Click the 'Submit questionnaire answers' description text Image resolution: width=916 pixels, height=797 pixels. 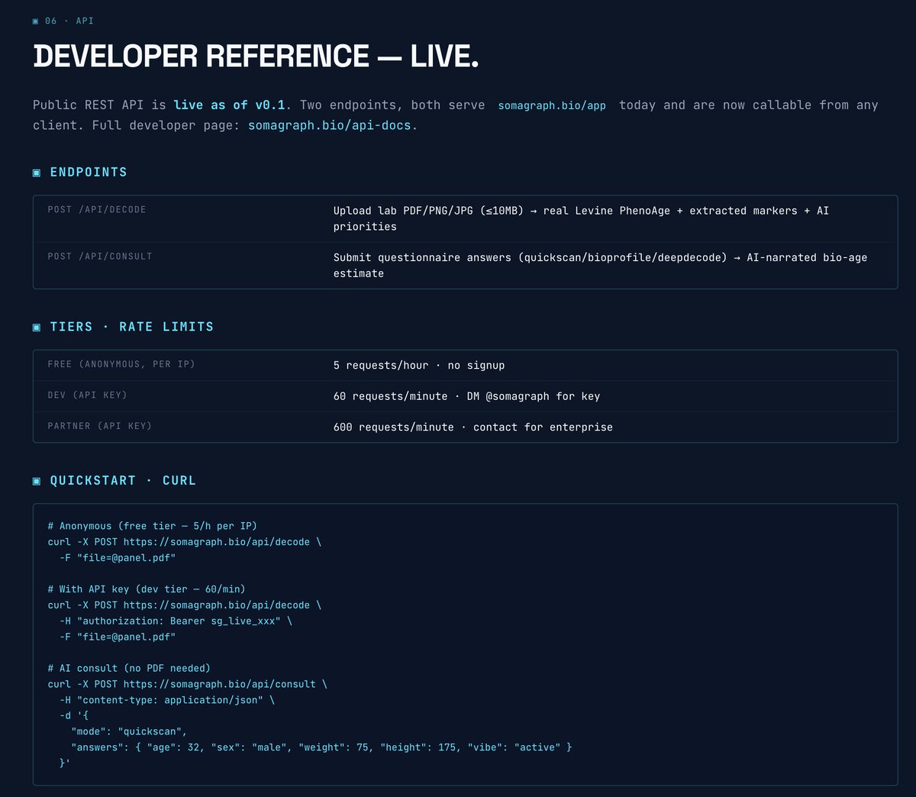[600, 265]
